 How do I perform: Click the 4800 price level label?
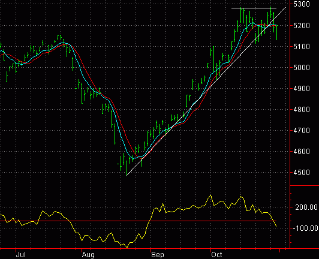[x=302, y=110]
